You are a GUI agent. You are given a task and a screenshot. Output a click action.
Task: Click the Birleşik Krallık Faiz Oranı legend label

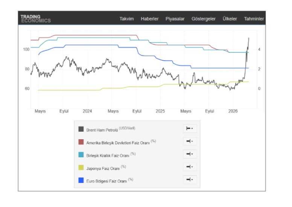pos(108,155)
